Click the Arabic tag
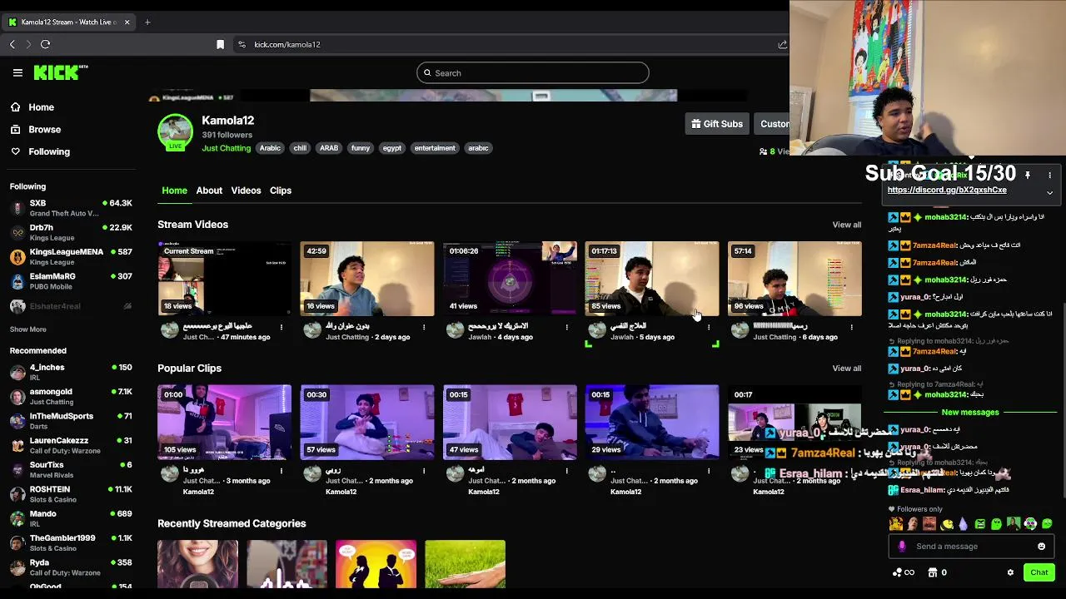1066x599 pixels. click(270, 148)
